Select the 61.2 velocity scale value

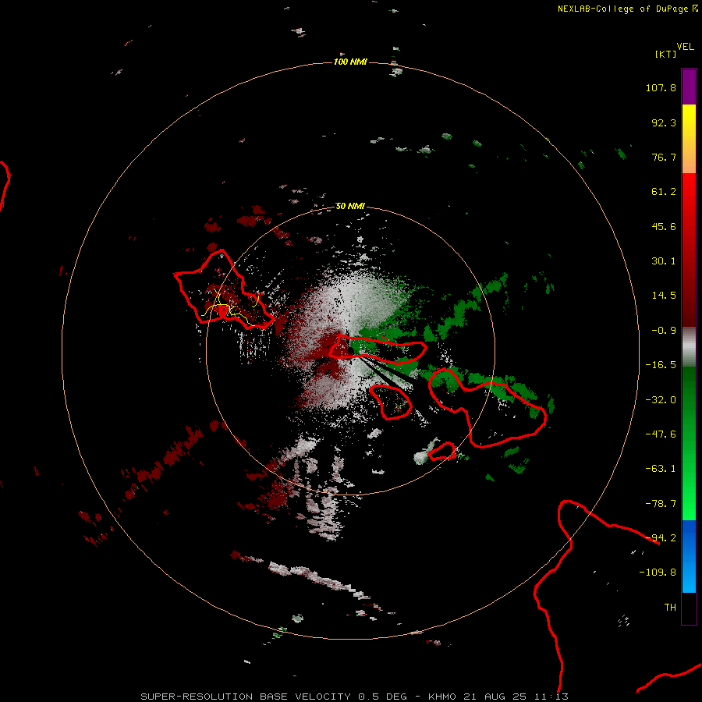(664, 192)
